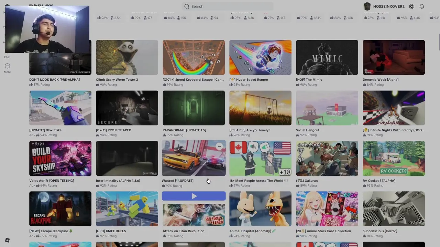Viewport: 440px width, 247px height.
Task: Open the PROJECT APEX thumbnail
Action: 127,108
